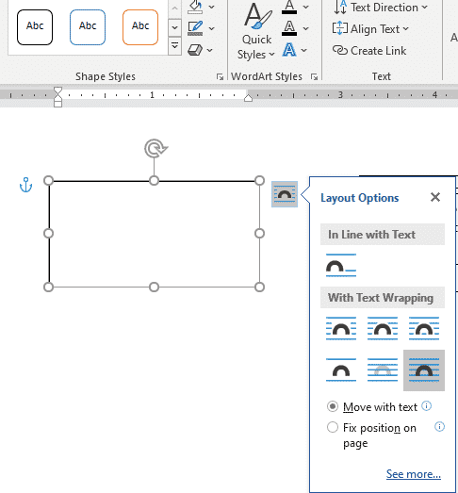This screenshot has height=493, width=458.
Task: Enable Move with text option
Action: 372,407
